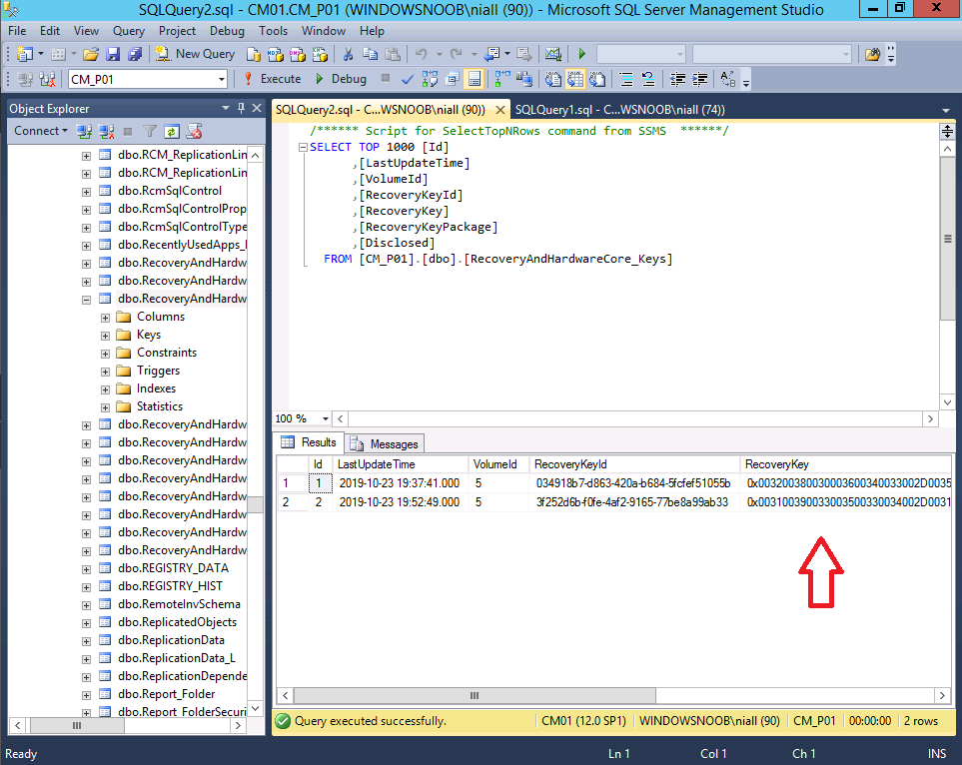Expand the Keys folder
Image resolution: width=962 pixels, height=765 pixels.
(x=106, y=336)
